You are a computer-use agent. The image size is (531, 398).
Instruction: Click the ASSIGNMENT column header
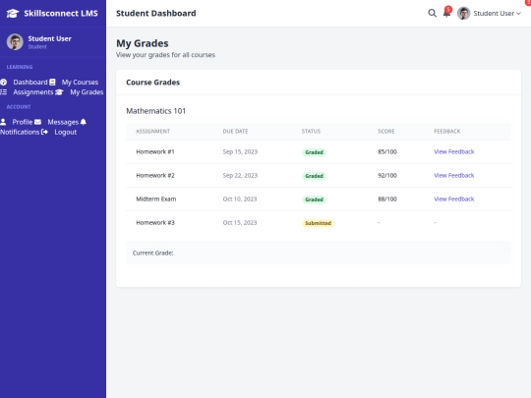tap(152, 132)
